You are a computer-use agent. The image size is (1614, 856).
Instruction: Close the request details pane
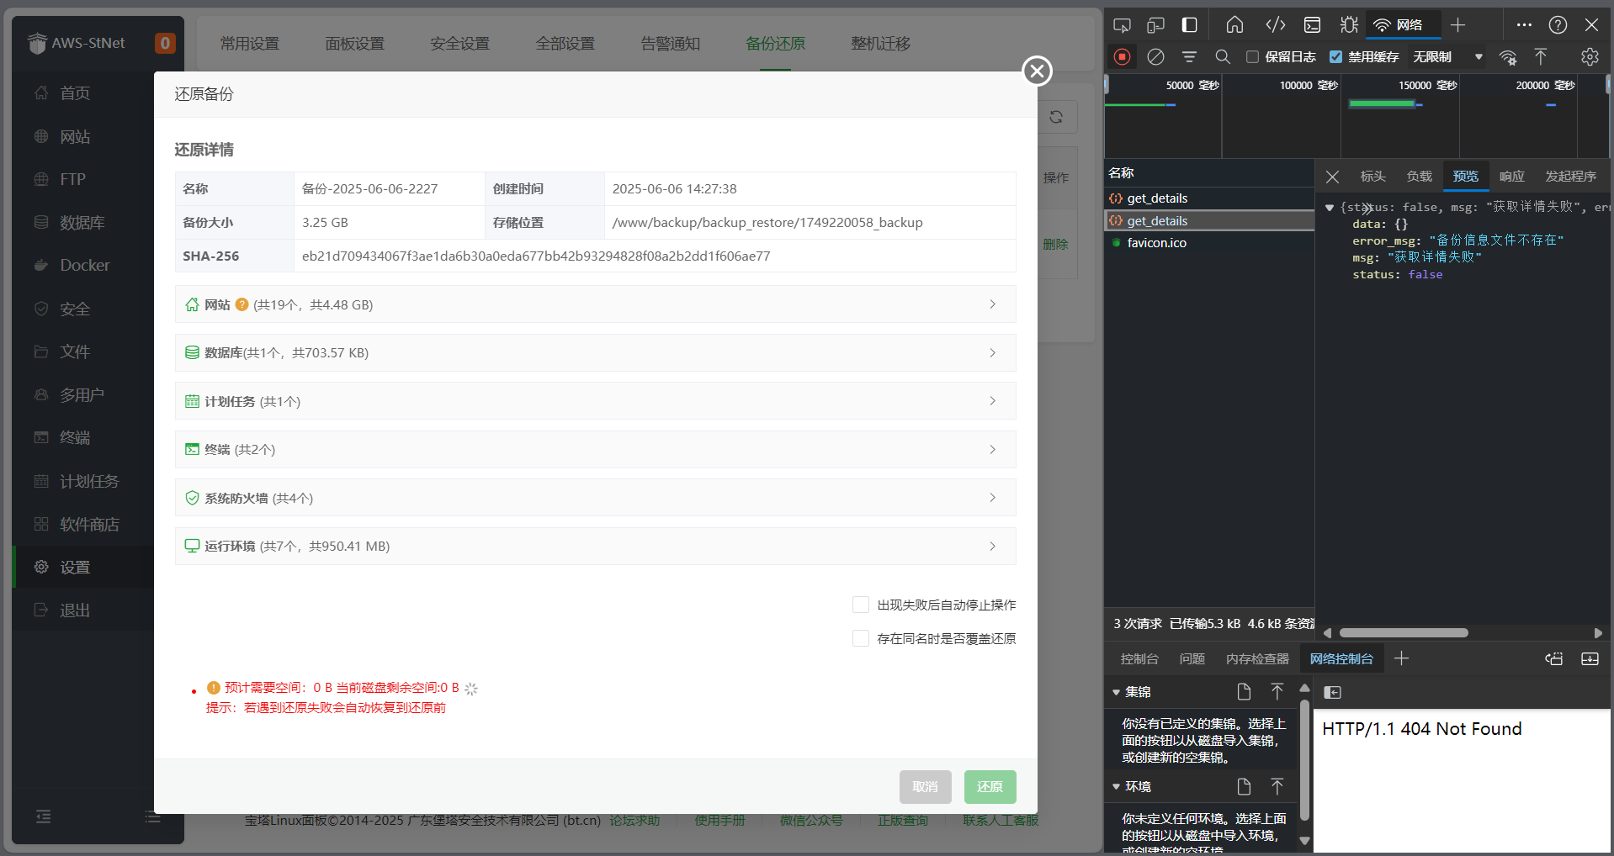(x=1332, y=177)
